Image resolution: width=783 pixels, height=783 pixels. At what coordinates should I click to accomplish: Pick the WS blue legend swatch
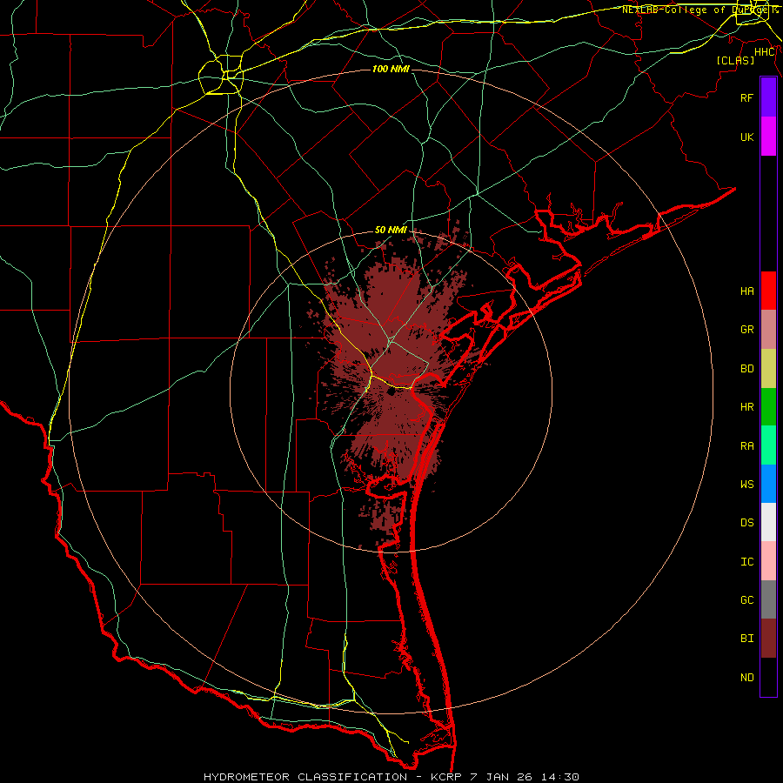tap(768, 484)
